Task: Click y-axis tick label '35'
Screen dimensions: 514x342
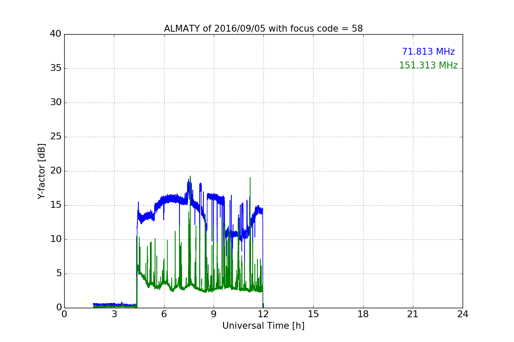Action: tap(56, 68)
